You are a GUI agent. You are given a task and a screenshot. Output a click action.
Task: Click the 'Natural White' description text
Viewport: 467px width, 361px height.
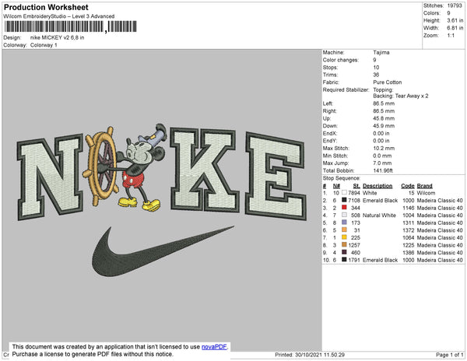click(x=379, y=216)
